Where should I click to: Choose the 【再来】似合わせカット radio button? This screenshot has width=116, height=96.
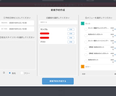pos(86,48)
